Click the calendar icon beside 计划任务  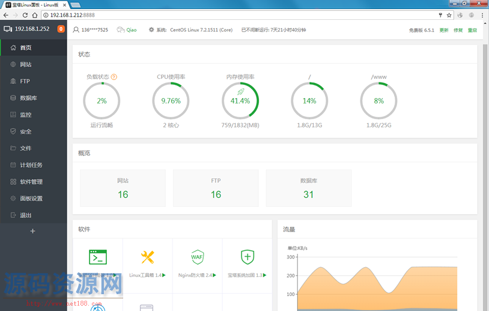(13, 165)
